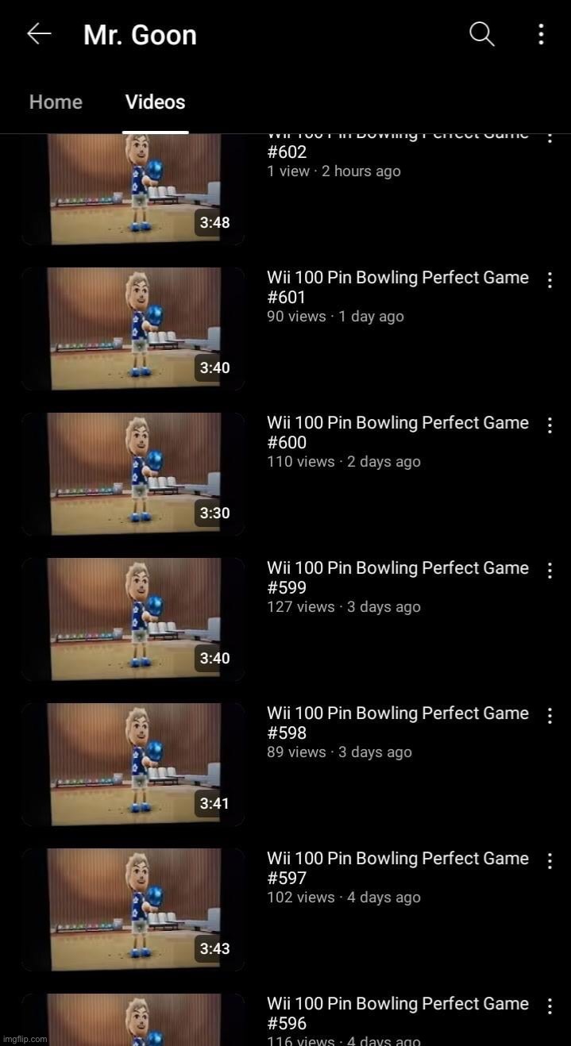Screen dimensions: 571x1046
Task: Open video titled Perfect Game #597
Action: (398, 868)
